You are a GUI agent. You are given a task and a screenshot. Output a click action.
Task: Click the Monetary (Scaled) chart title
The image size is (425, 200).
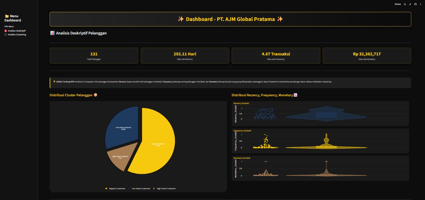click(x=242, y=158)
